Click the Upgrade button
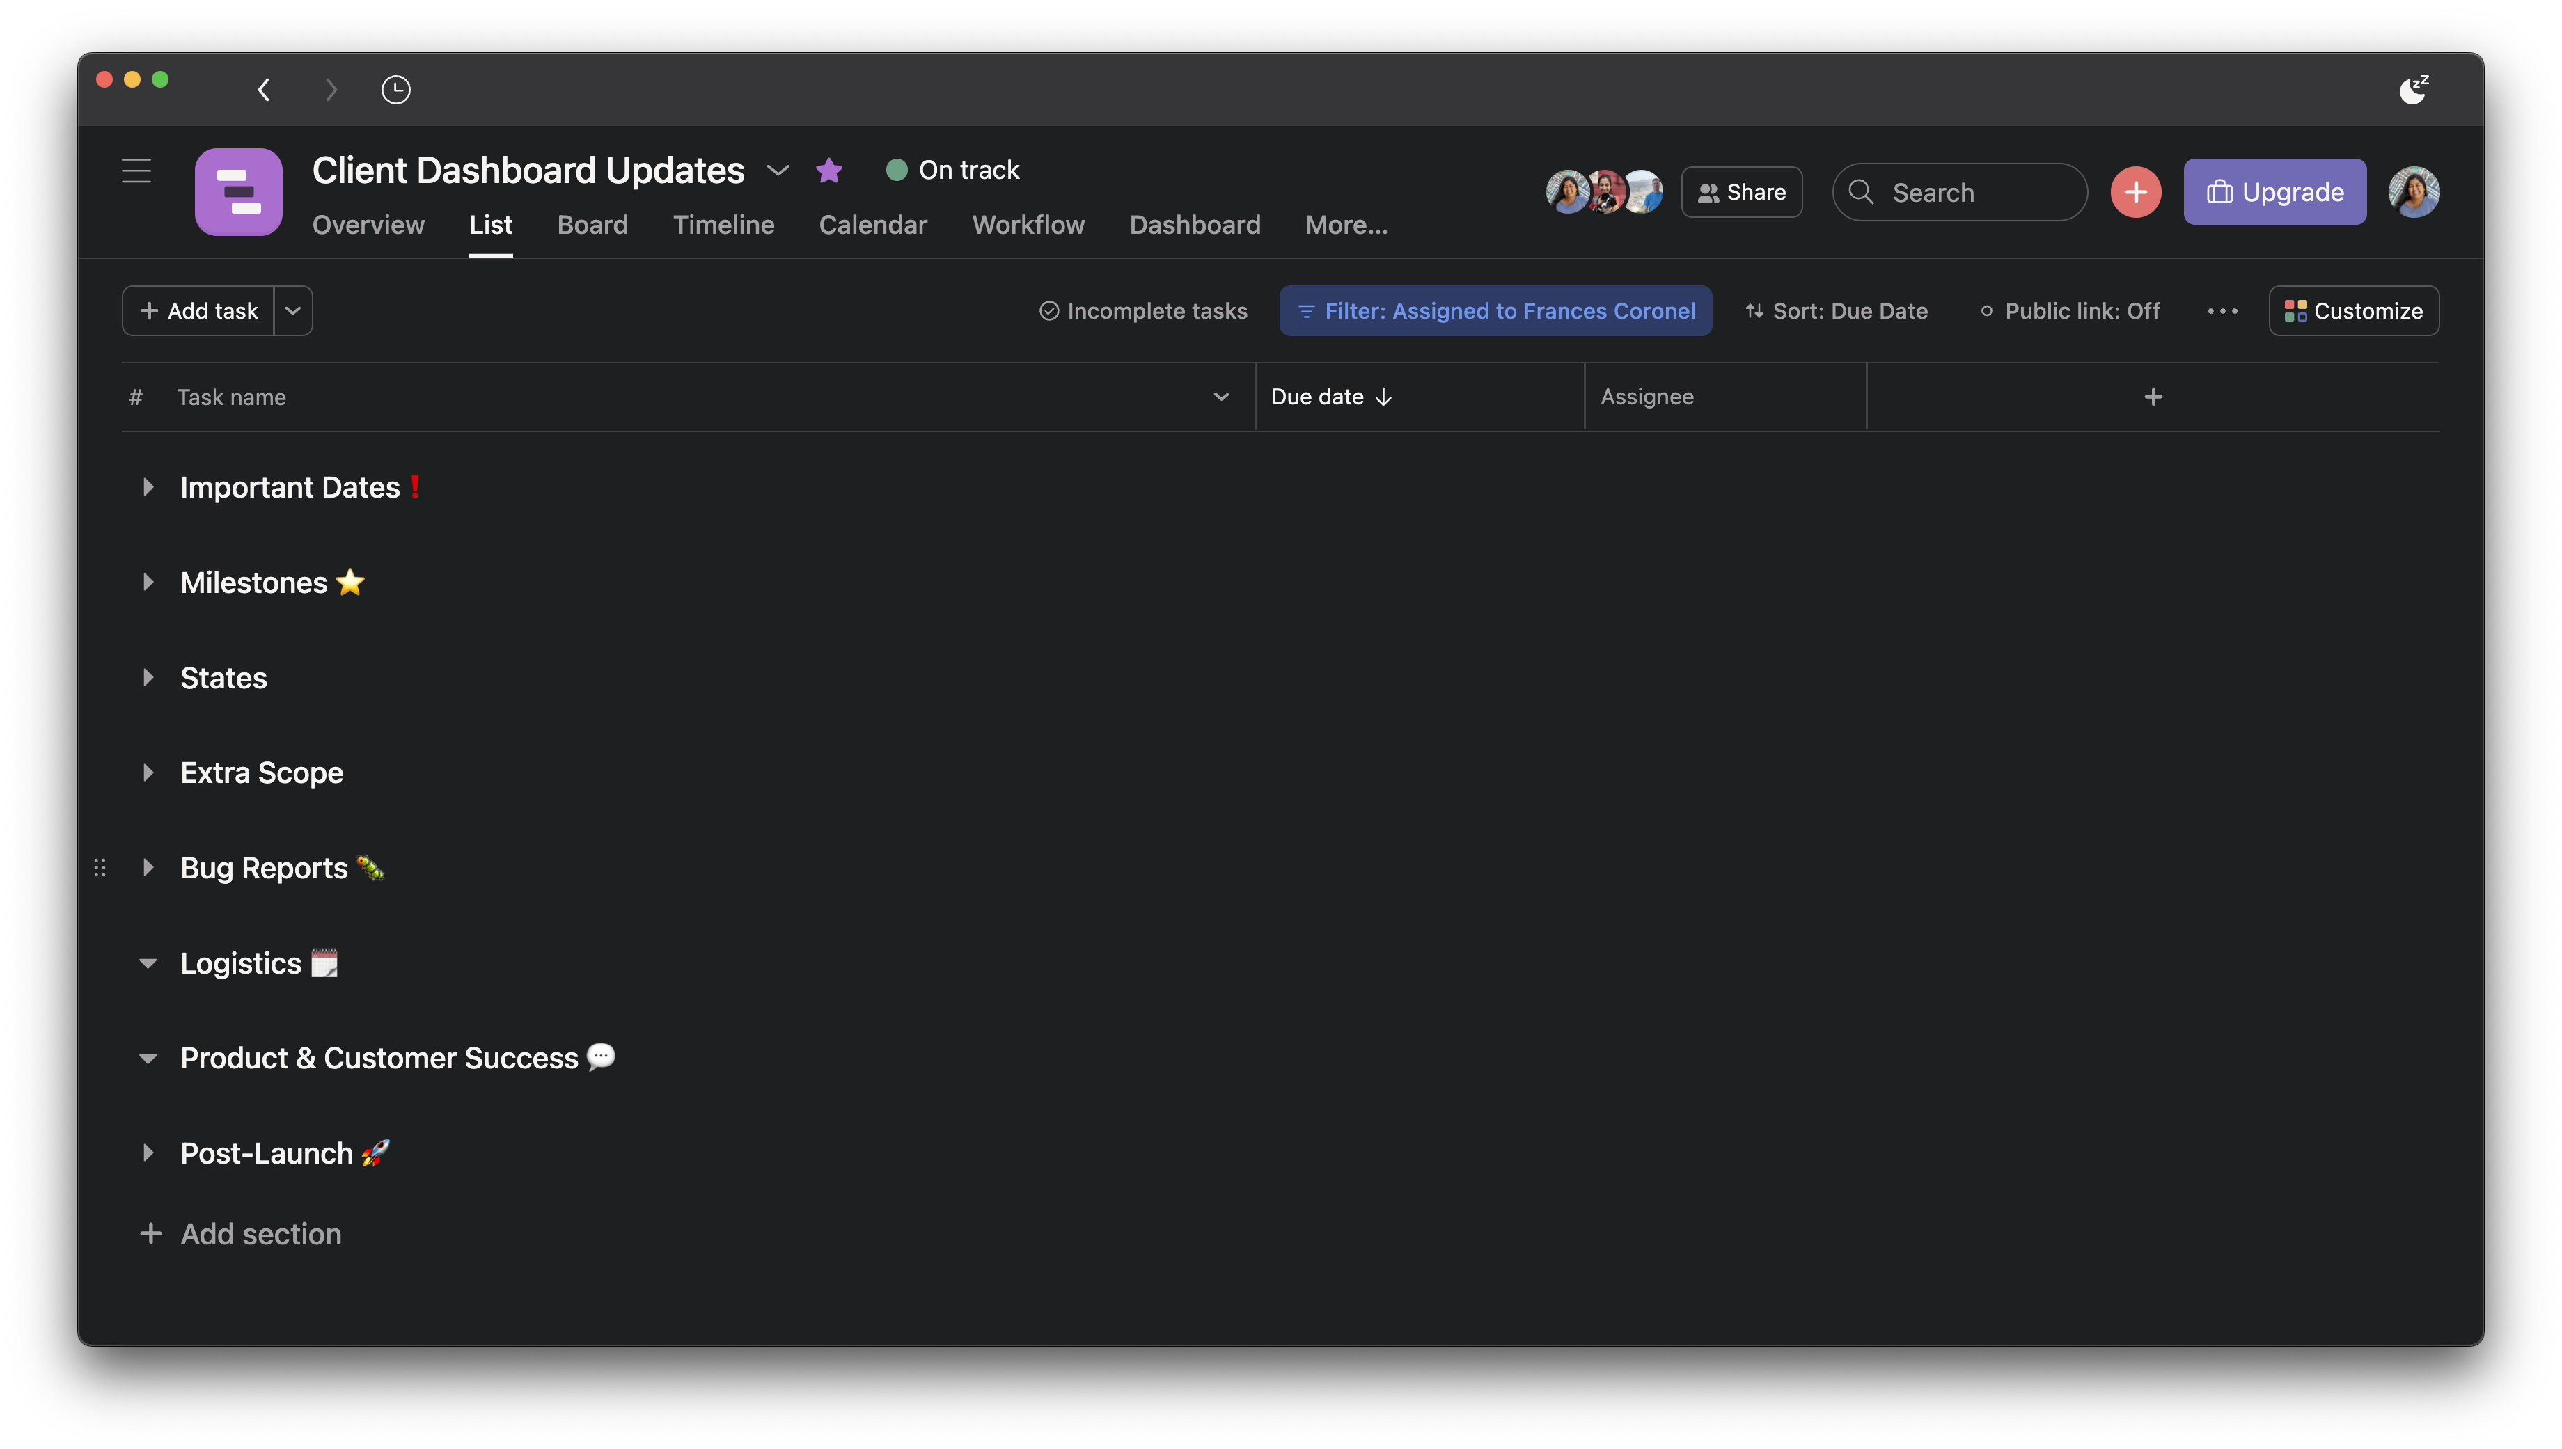Image resolution: width=2562 pixels, height=1449 pixels. pos(2274,192)
